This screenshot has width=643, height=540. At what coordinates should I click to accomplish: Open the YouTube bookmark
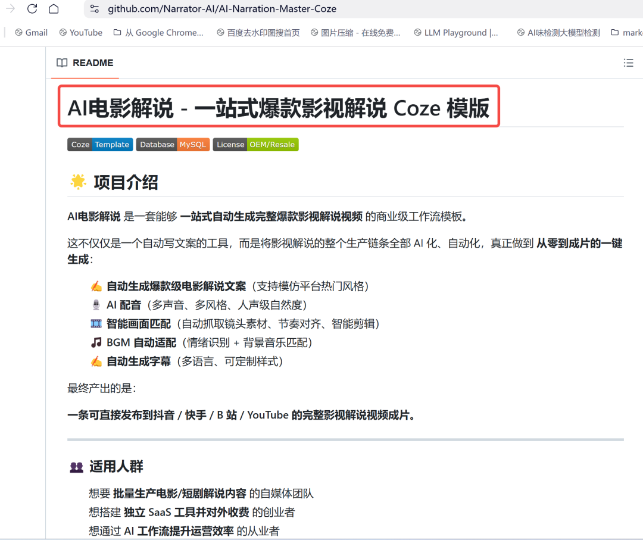coord(80,33)
